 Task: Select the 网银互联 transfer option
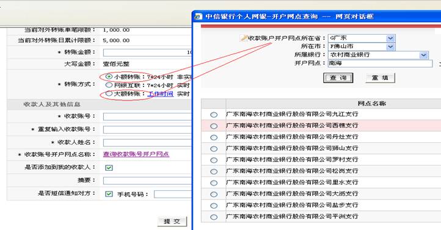click(109, 85)
